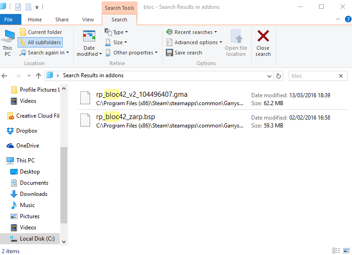Open Pictures in navigation pane

pos(25,216)
